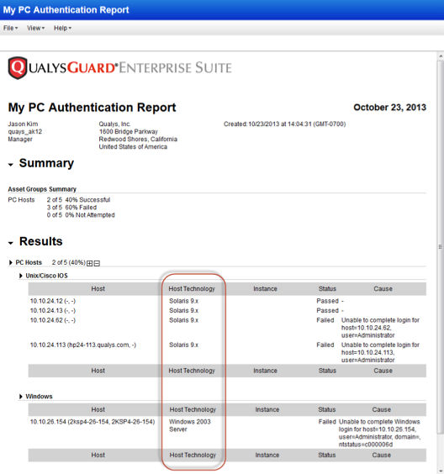Click the scrollbar up arrow

point(441,56)
